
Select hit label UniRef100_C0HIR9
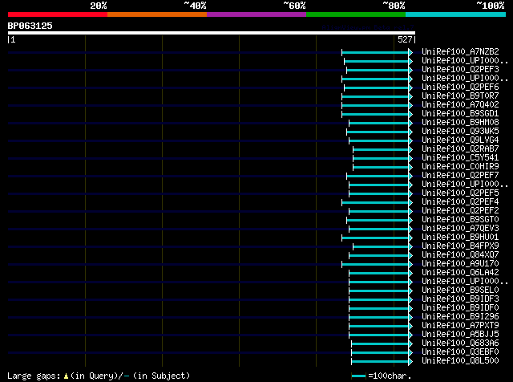pyautogui.click(x=460, y=167)
